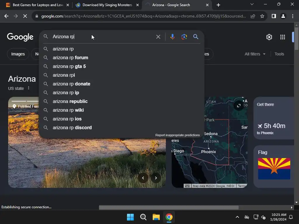Screen dimensions: 299x224
Task: Open the Arizona Flag card
Action: (x=274, y=167)
